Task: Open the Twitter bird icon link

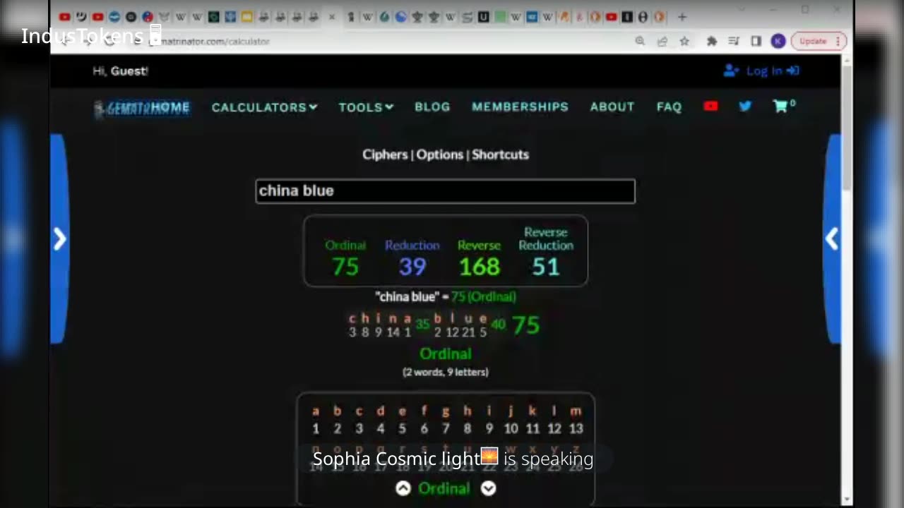Action: tap(745, 107)
